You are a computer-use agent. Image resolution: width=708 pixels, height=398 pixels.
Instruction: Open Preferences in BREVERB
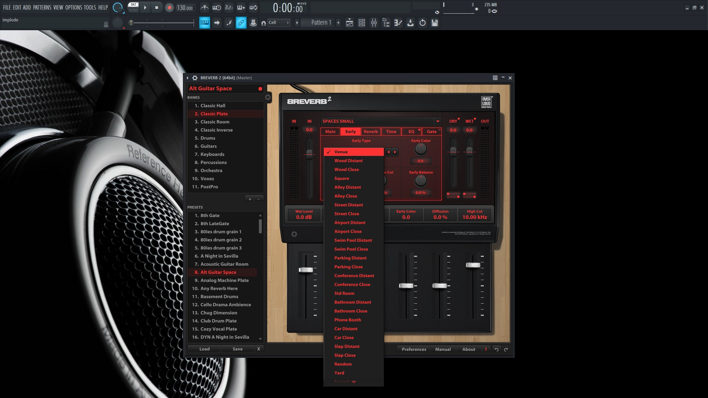[x=414, y=349]
